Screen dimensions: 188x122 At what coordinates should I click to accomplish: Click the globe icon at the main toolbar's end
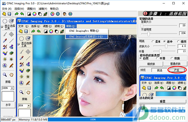coord(70,14)
